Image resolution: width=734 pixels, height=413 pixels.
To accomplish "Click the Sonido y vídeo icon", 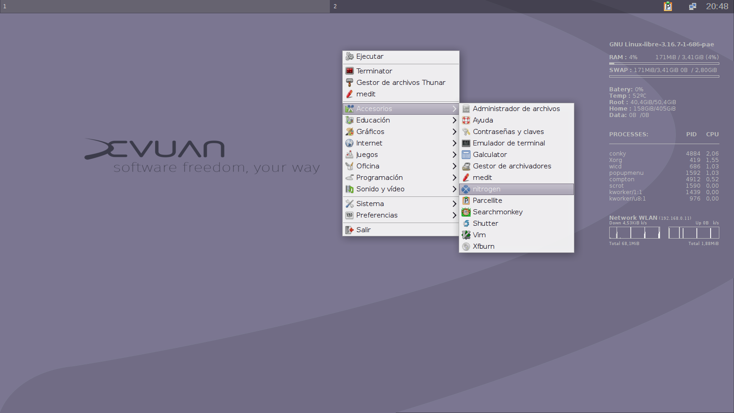I will click(x=350, y=189).
